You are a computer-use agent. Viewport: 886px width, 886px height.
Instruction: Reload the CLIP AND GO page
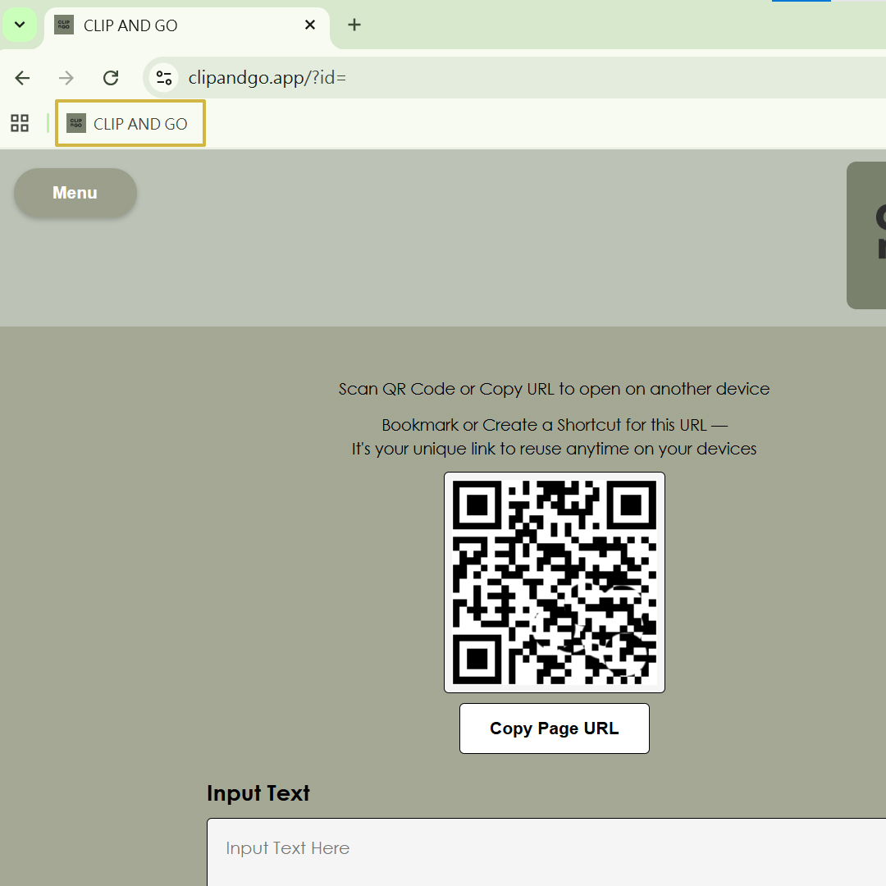[111, 77]
